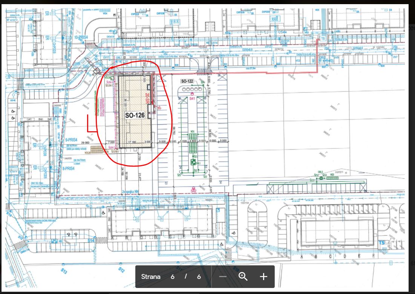Click the magnifier zoom reset icon
Image resolution: width=415 pixels, height=294 pixels.
[x=243, y=277]
